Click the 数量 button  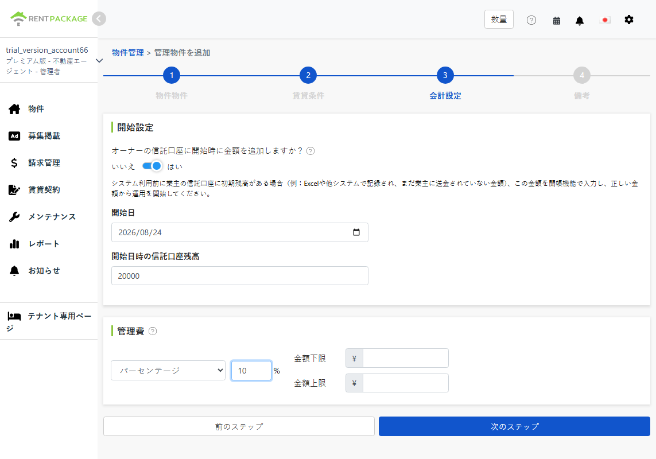point(499,20)
